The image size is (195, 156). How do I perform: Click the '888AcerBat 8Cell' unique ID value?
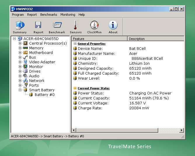pos(147,59)
